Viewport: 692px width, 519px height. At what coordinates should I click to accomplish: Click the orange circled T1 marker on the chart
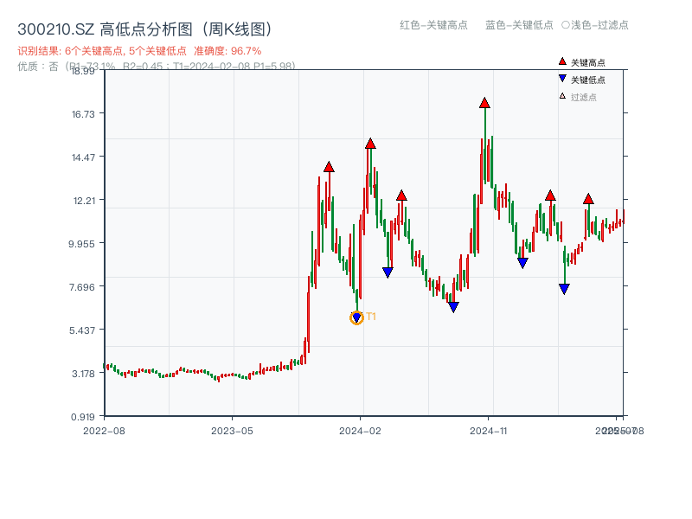(x=356, y=317)
